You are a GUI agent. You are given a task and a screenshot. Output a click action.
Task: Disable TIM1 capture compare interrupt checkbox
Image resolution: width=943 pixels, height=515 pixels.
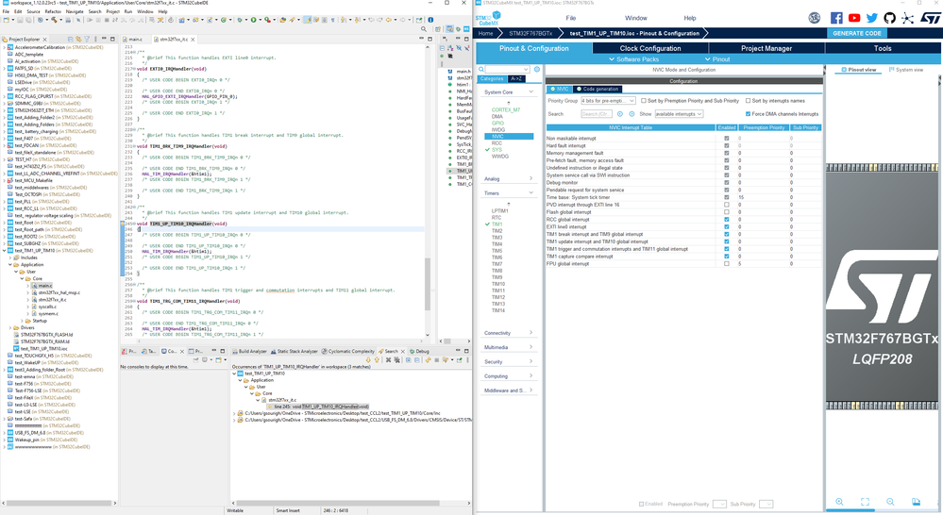tap(727, 257)
